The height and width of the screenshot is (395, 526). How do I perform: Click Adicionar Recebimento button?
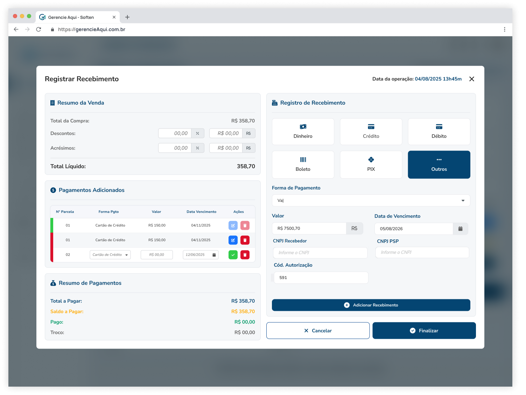tap(371, 305)
